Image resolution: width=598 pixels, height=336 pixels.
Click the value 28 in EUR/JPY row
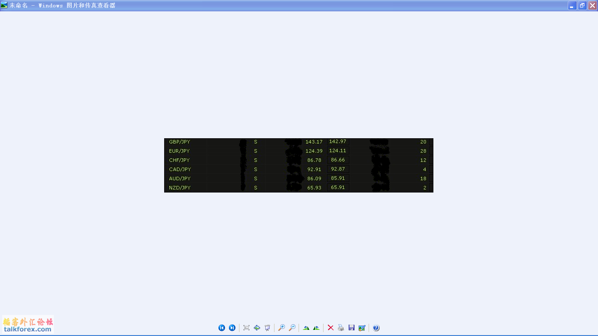pos(423,151)
